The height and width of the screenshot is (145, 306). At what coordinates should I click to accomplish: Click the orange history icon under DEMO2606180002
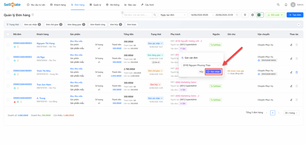(x=18, y=61)
